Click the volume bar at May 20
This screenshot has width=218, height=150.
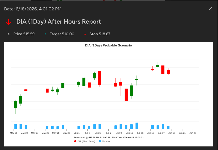(15, 126)
